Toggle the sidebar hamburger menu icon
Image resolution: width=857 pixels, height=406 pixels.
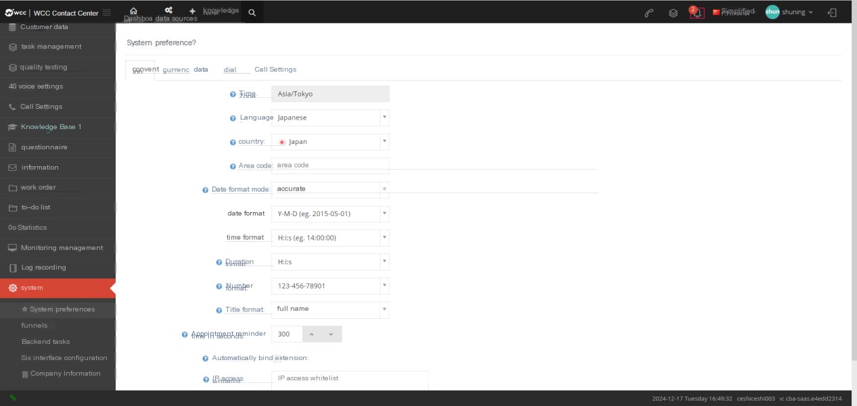[107, 12]
